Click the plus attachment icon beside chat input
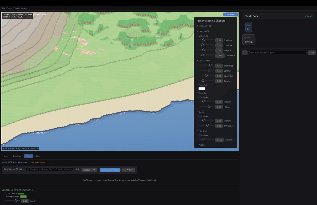 pos(245,53)
